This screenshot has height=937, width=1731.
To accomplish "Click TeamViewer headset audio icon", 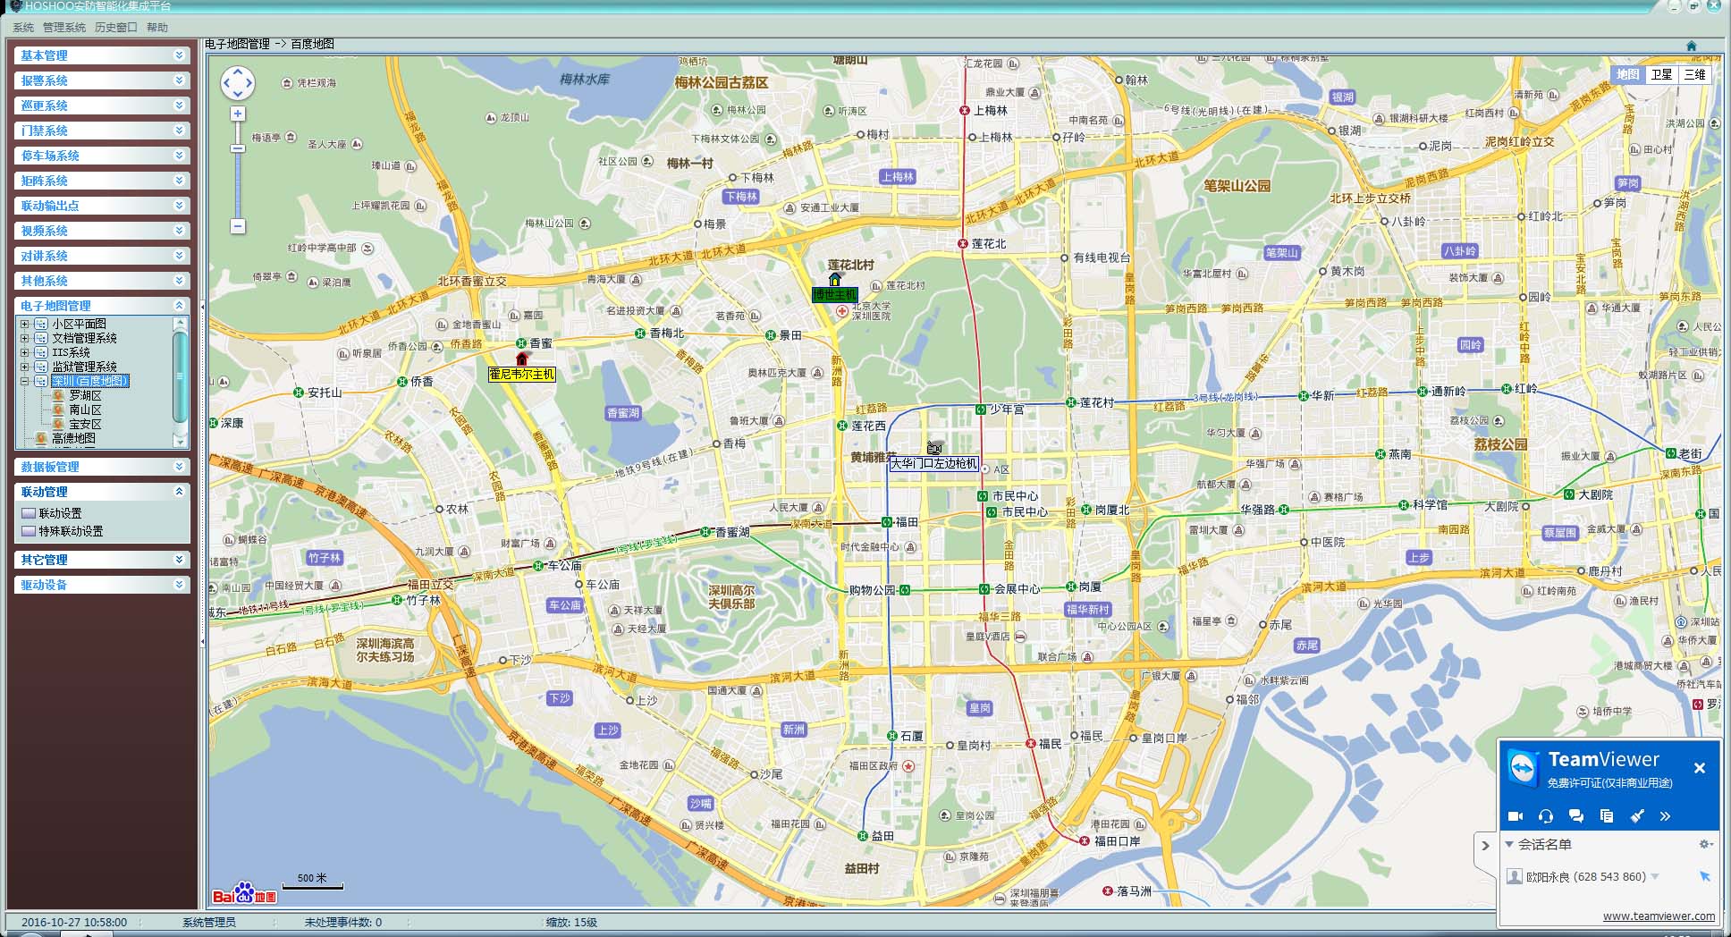I will (x=1546, y=816).
